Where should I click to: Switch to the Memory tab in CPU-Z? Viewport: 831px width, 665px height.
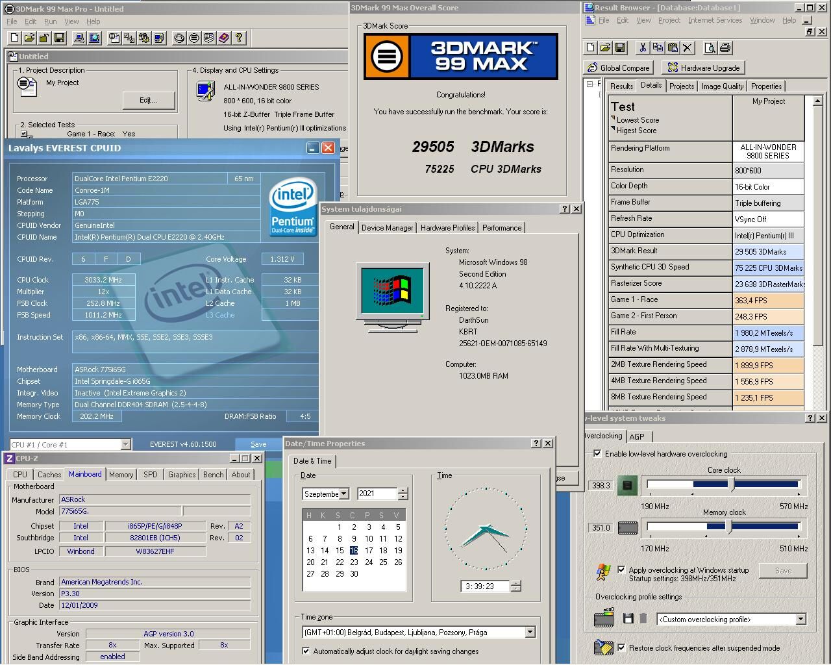pos(121,475)
